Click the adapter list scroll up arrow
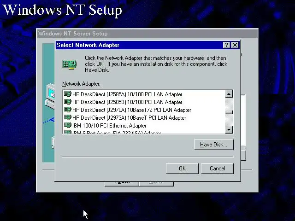The width and height of the screenshot is (295, 221). coord(229,94)
